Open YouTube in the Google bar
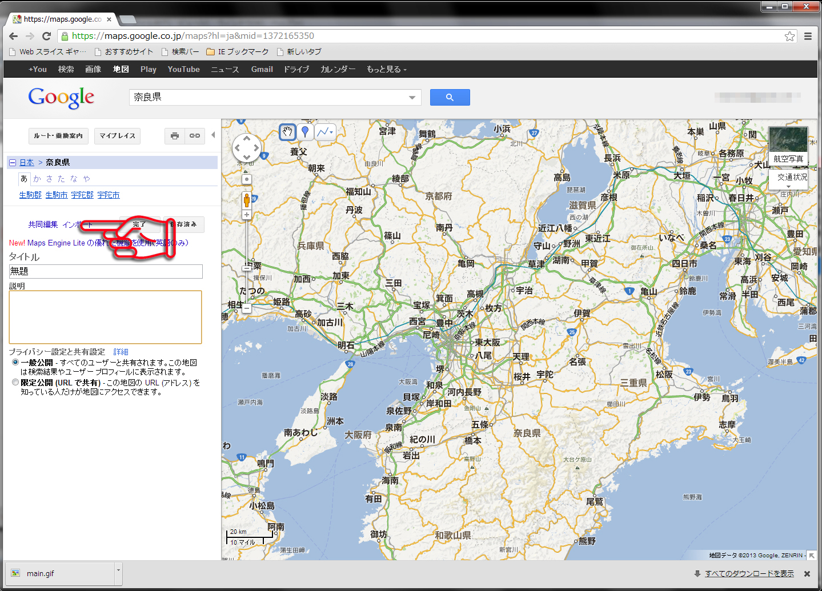This screenshot has height=591, width=822. point(183,70)
